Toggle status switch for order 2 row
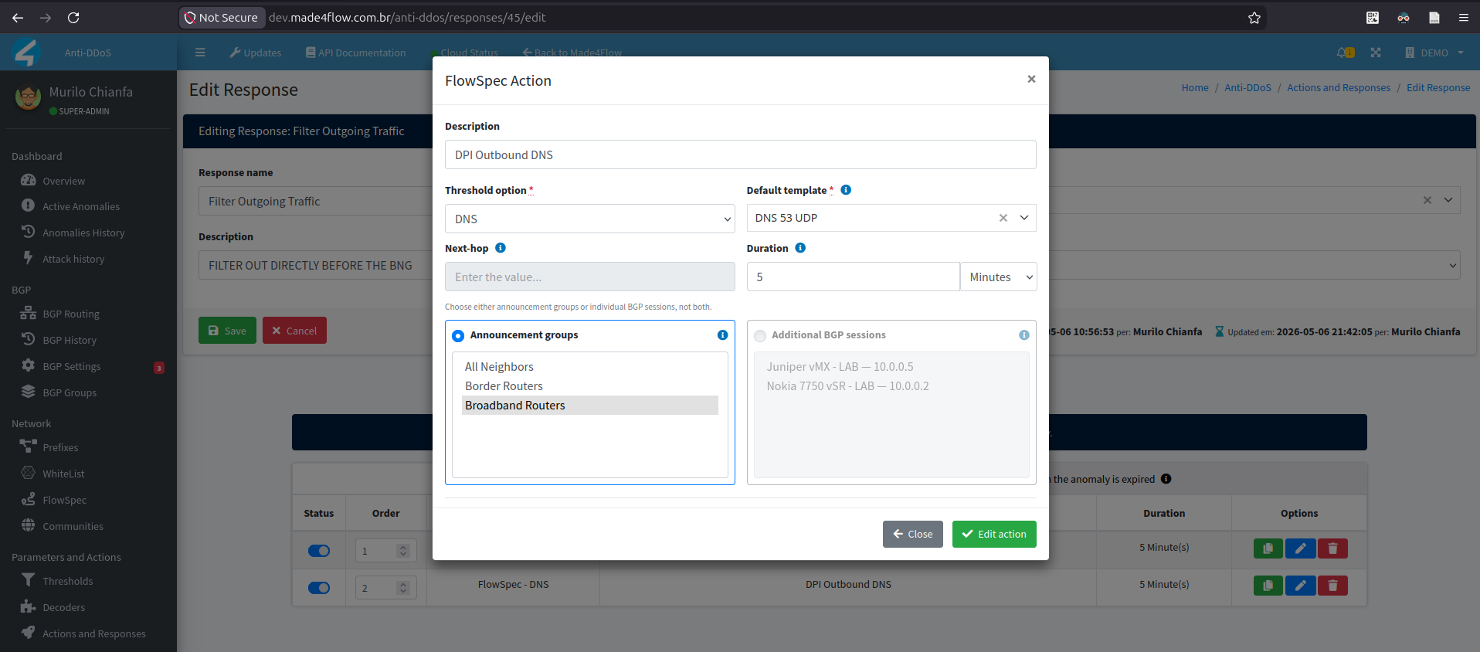 coord(319,588)
